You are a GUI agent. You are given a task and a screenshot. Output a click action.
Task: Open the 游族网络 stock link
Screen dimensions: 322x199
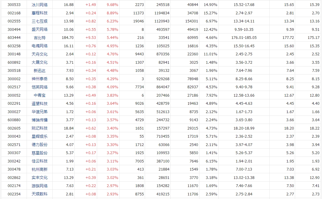(39, 186)
